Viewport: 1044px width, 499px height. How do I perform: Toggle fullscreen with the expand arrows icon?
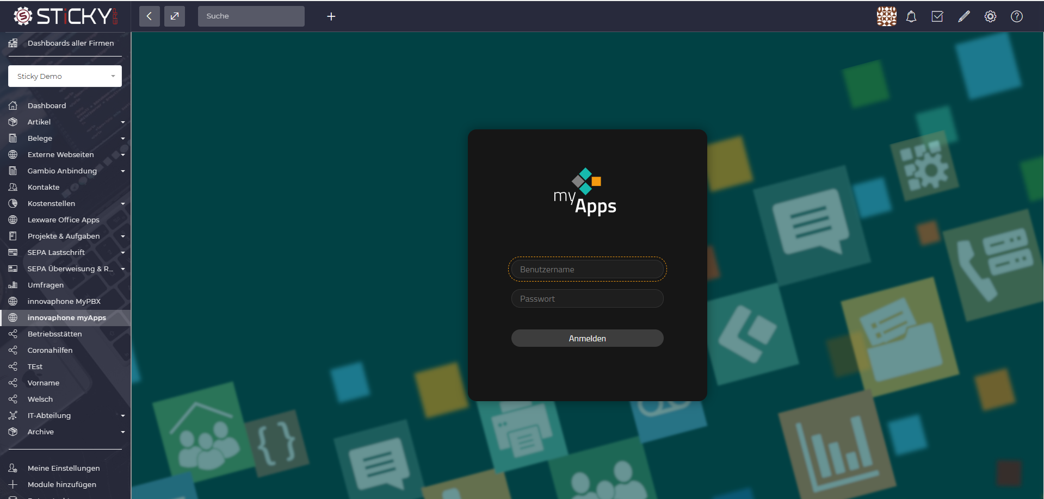coord(175,16)
